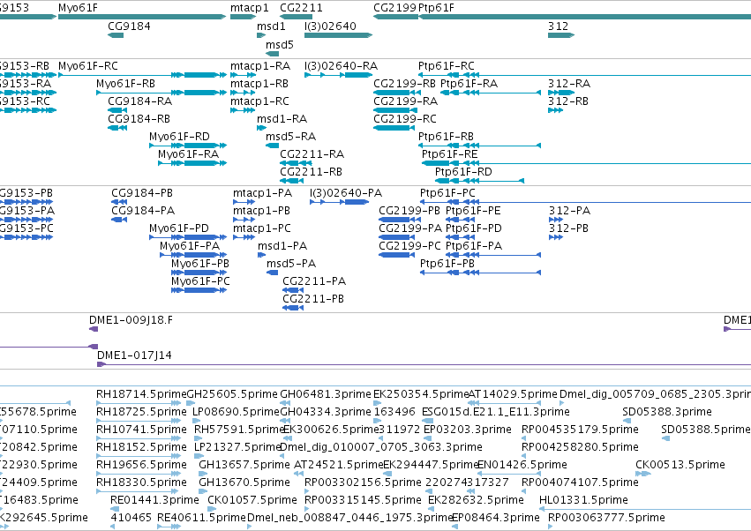Viewport: 751px width, 531px height.
Task: Select the CG2199-PC protein label
Action: [410, 246]
